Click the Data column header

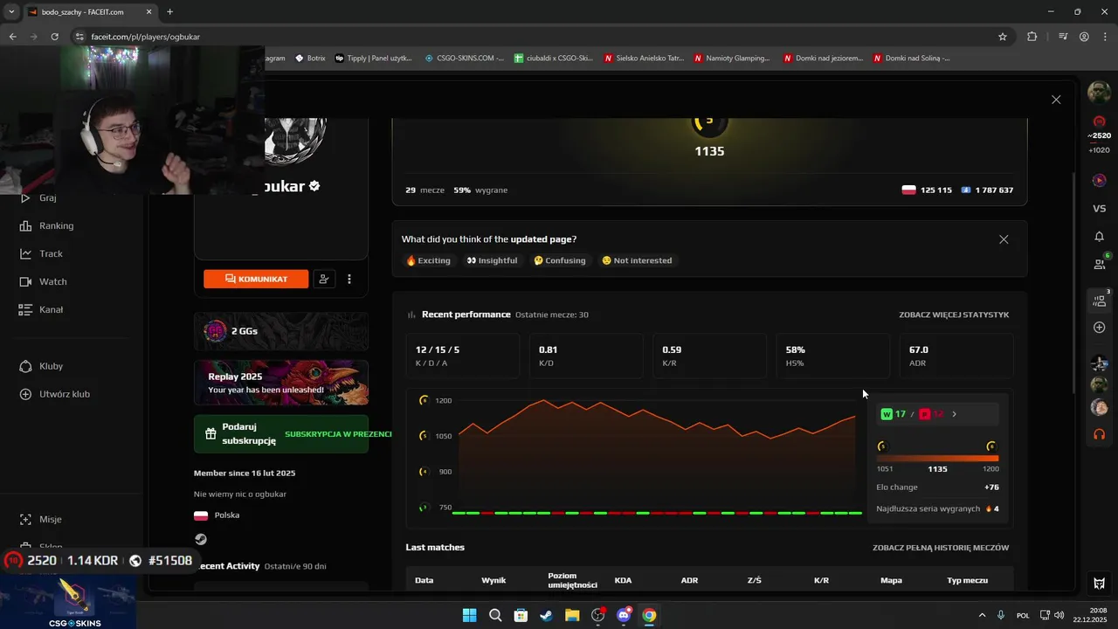tap(424, 580)
